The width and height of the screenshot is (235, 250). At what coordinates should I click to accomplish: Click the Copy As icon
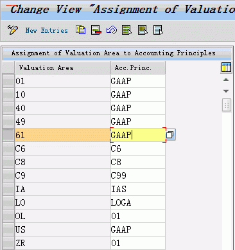pyautogui.click(x=81, y=30)
